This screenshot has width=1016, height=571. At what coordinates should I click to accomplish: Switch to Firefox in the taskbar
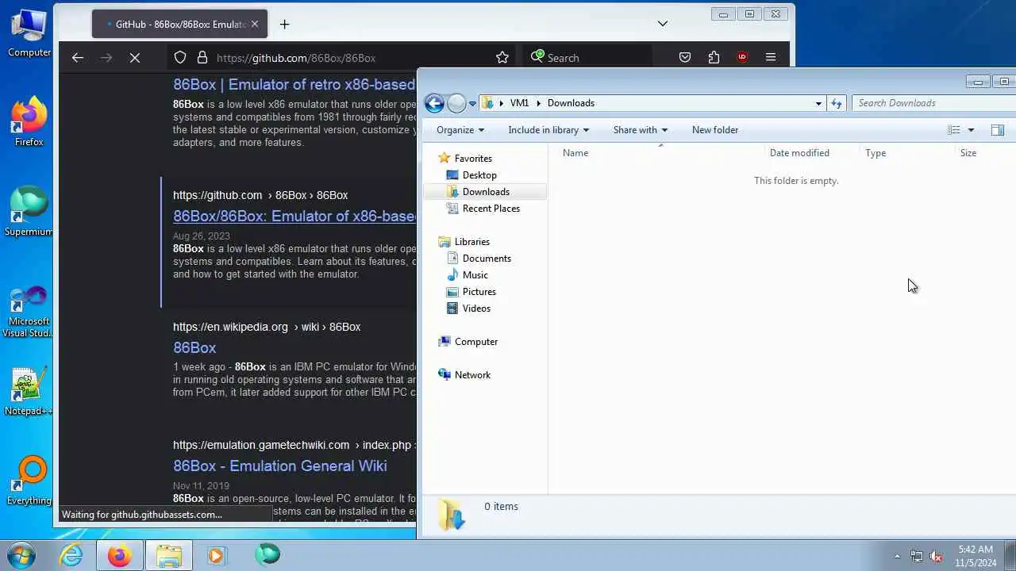pyautogui.click(x=120, y=555)
